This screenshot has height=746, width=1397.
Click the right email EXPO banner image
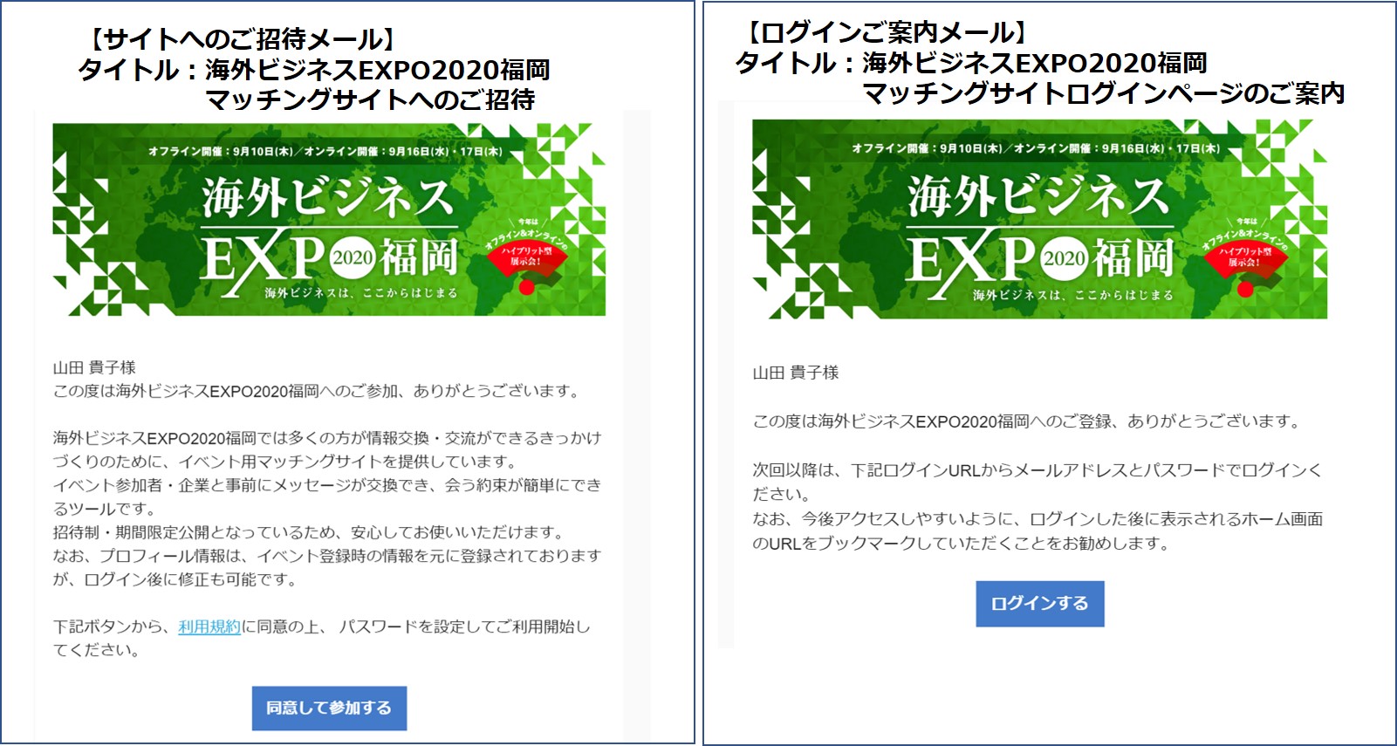(1039, 219)
